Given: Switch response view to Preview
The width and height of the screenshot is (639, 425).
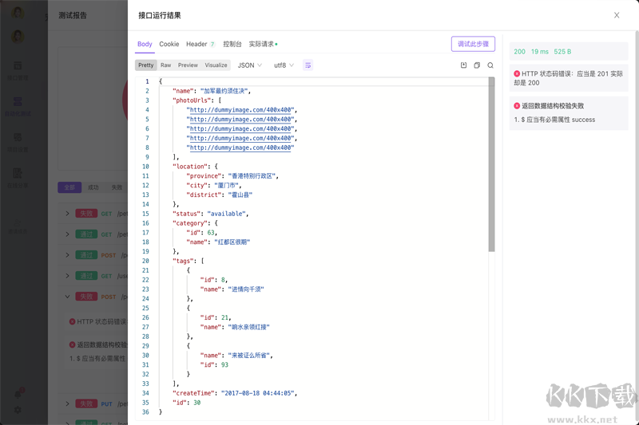Looking at the screenshot, I should pyautogui.click(x=188, y=65).
